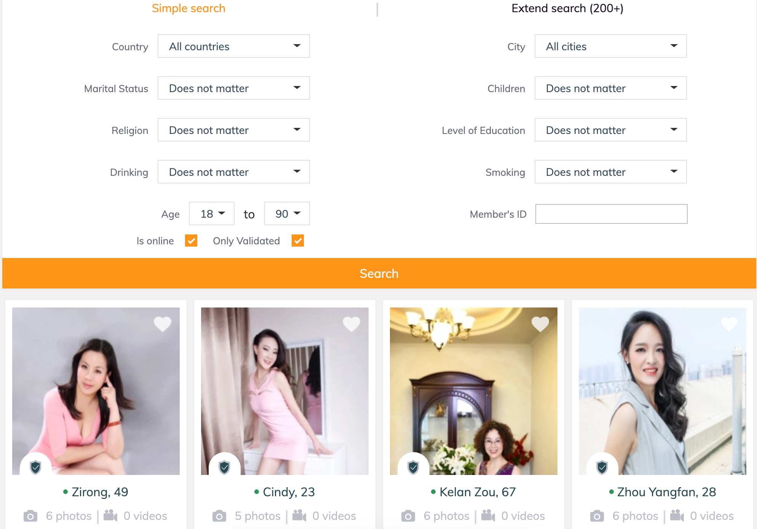Screen dimensions: 757x529
Task: Click '6 photos' under Zhou Yangfan
Action: (636, 516)
